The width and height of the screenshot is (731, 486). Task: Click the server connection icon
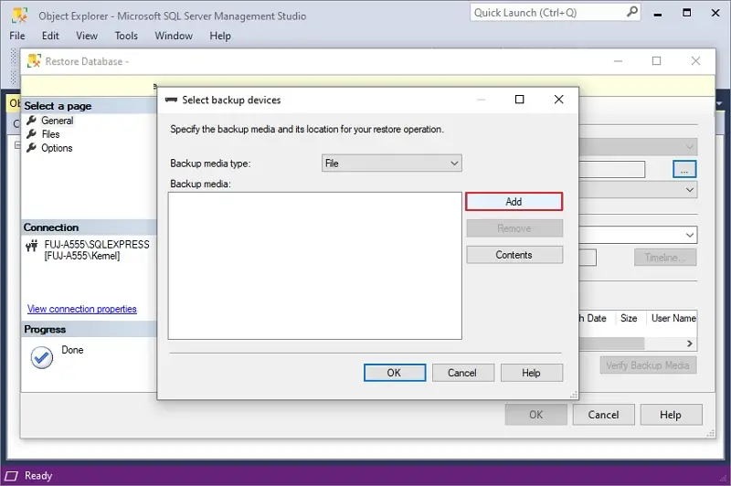pos(32,246)
